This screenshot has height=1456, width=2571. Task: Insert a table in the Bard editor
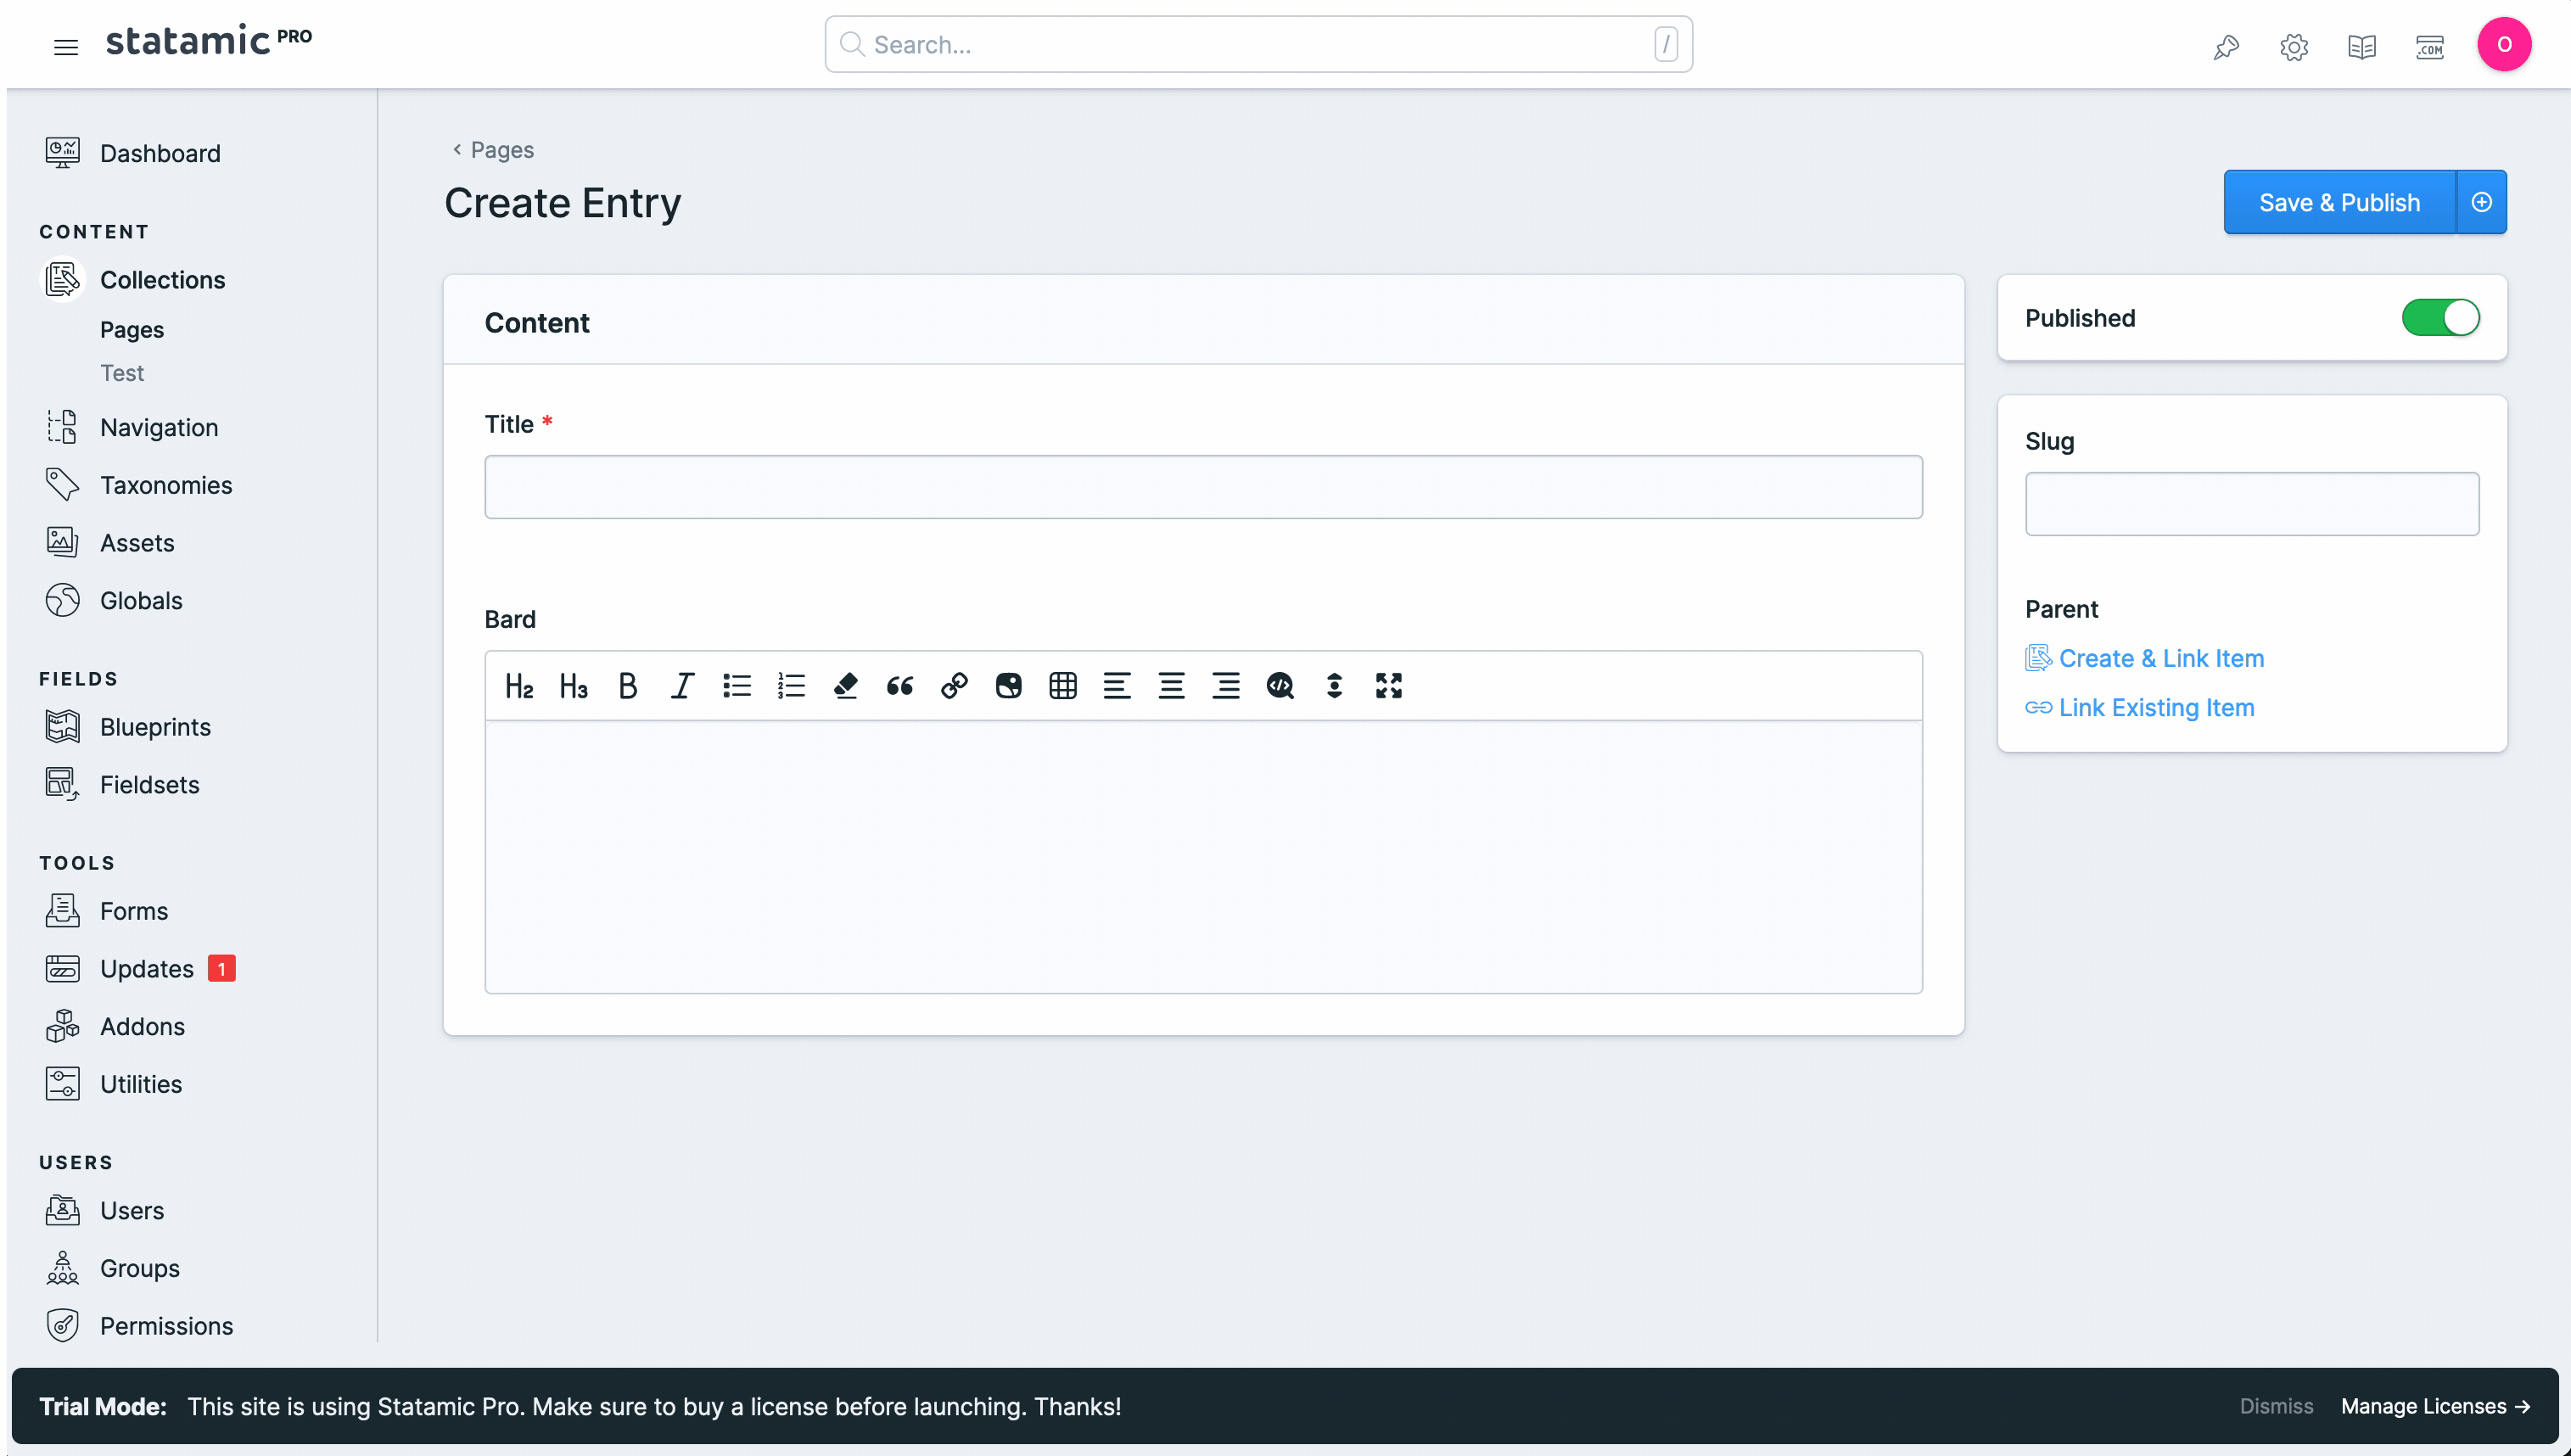pyautogui.click(x=1063, y=686)
